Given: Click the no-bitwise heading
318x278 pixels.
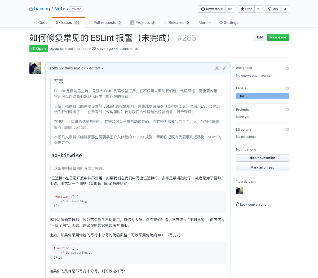Looking at the screenshot, I should click(67, 156).
